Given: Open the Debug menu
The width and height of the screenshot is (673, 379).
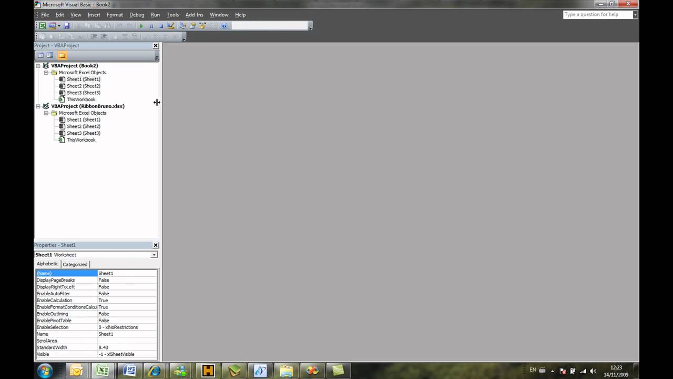Looking at the screenshot, I should click(x=137, y=15).
